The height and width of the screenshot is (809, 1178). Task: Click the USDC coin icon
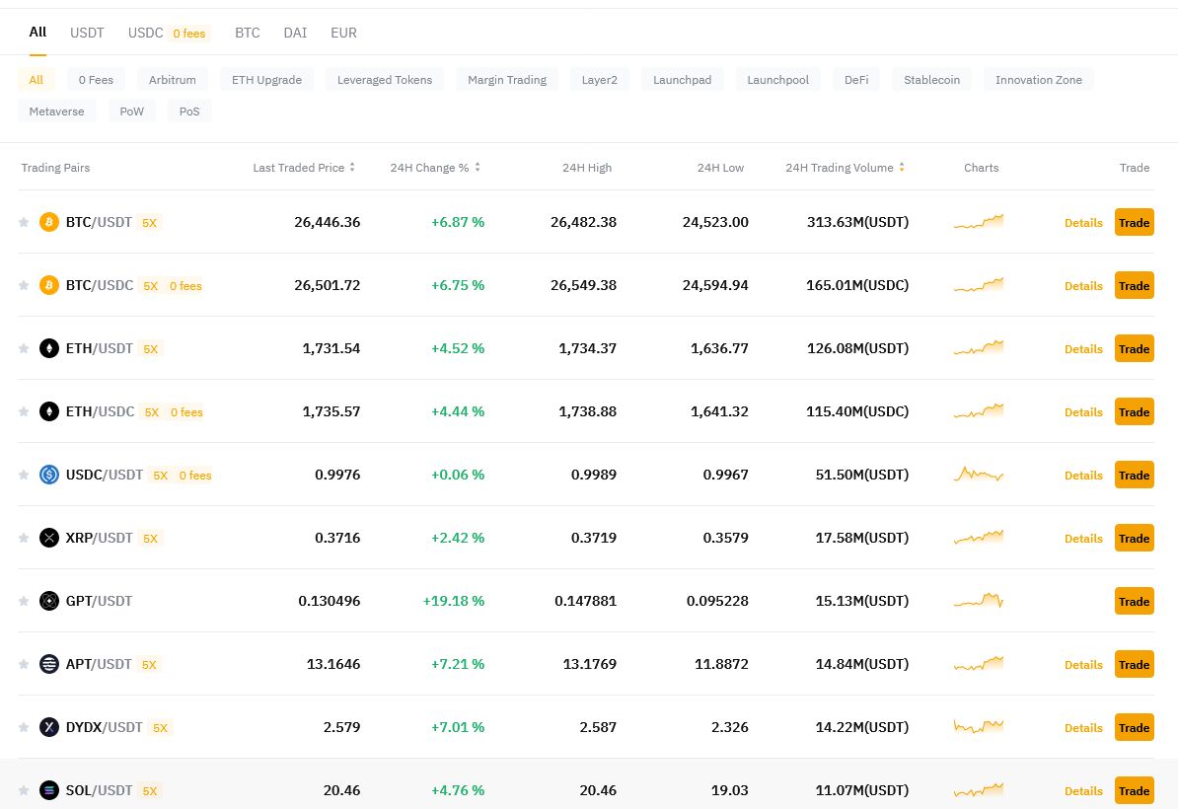coord(48,475)
